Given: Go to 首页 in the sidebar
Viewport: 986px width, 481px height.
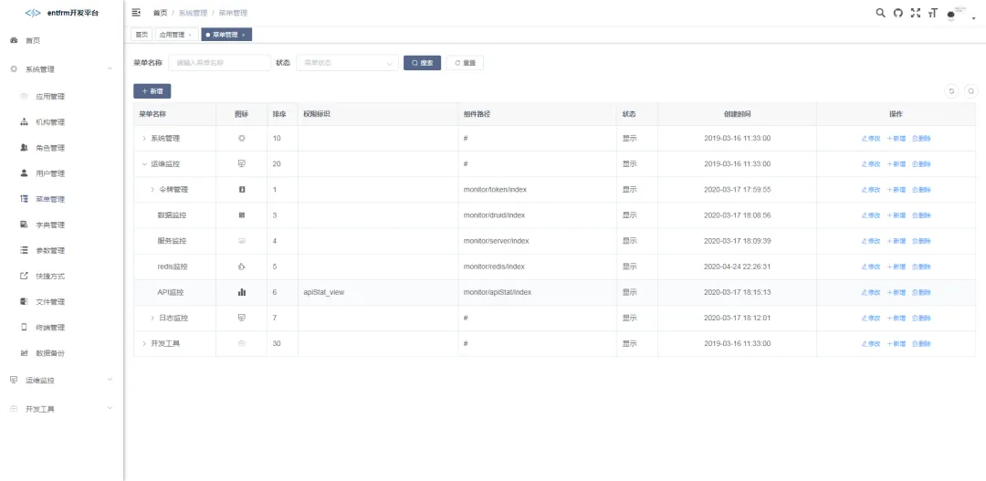Looking at the screenshot, I should pyautogui.click(x=61, y=40).
